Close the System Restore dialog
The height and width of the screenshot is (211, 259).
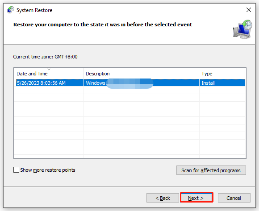249,10
